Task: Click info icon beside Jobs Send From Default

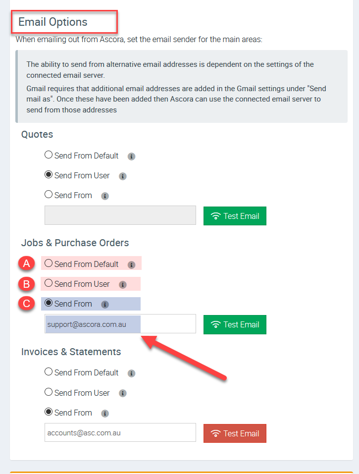Action: coord(132,265)
